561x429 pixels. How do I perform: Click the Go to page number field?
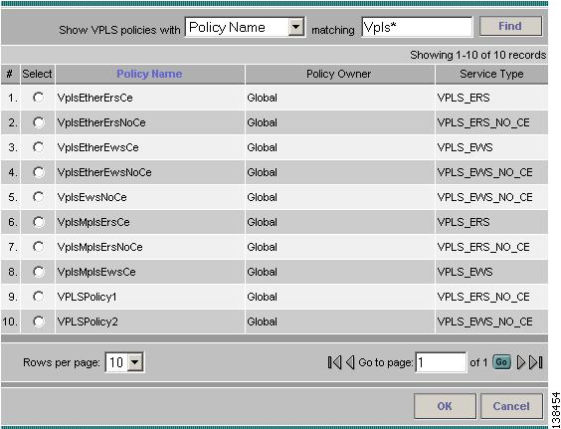(x=441, y=362)
